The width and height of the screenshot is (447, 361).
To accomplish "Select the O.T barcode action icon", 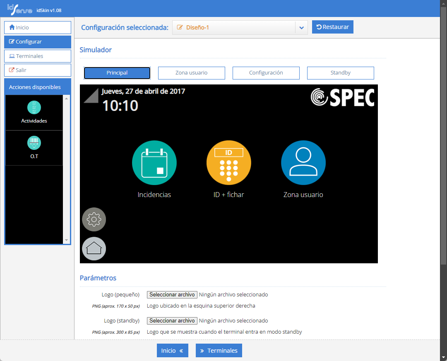I will click(34, 143).
